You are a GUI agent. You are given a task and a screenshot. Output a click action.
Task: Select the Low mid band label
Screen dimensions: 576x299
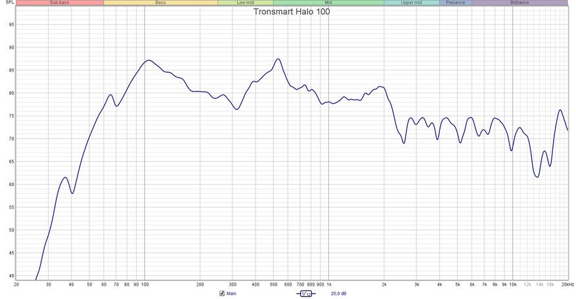click(x=246, y=3)
